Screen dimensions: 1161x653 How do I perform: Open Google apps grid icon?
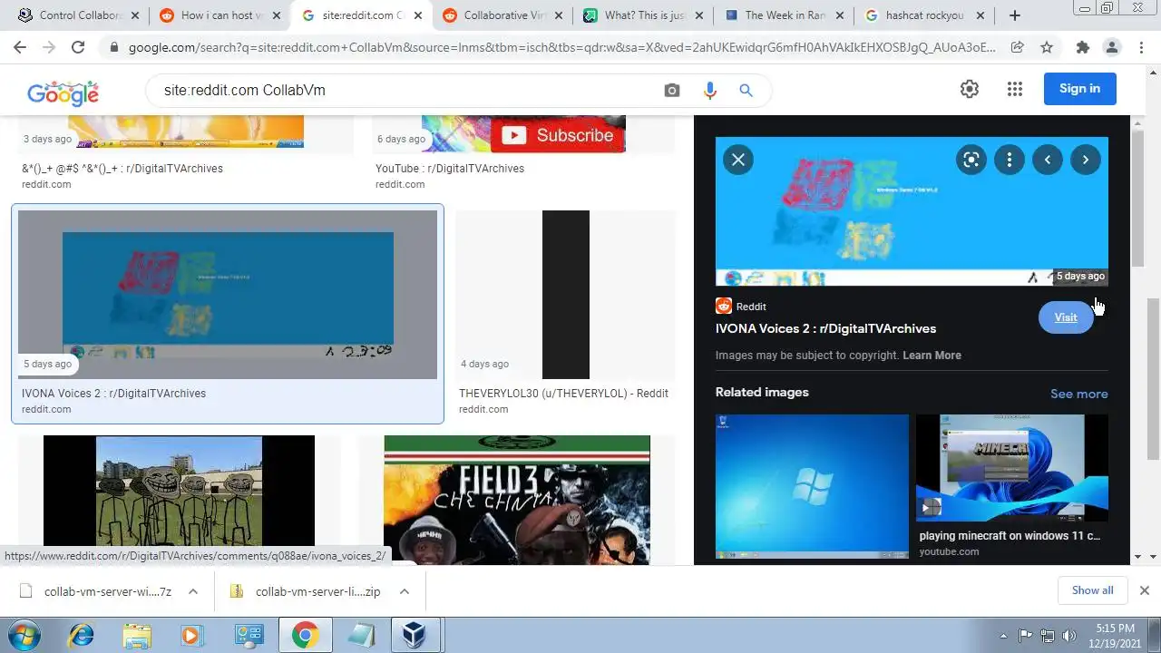point(1015,89)
